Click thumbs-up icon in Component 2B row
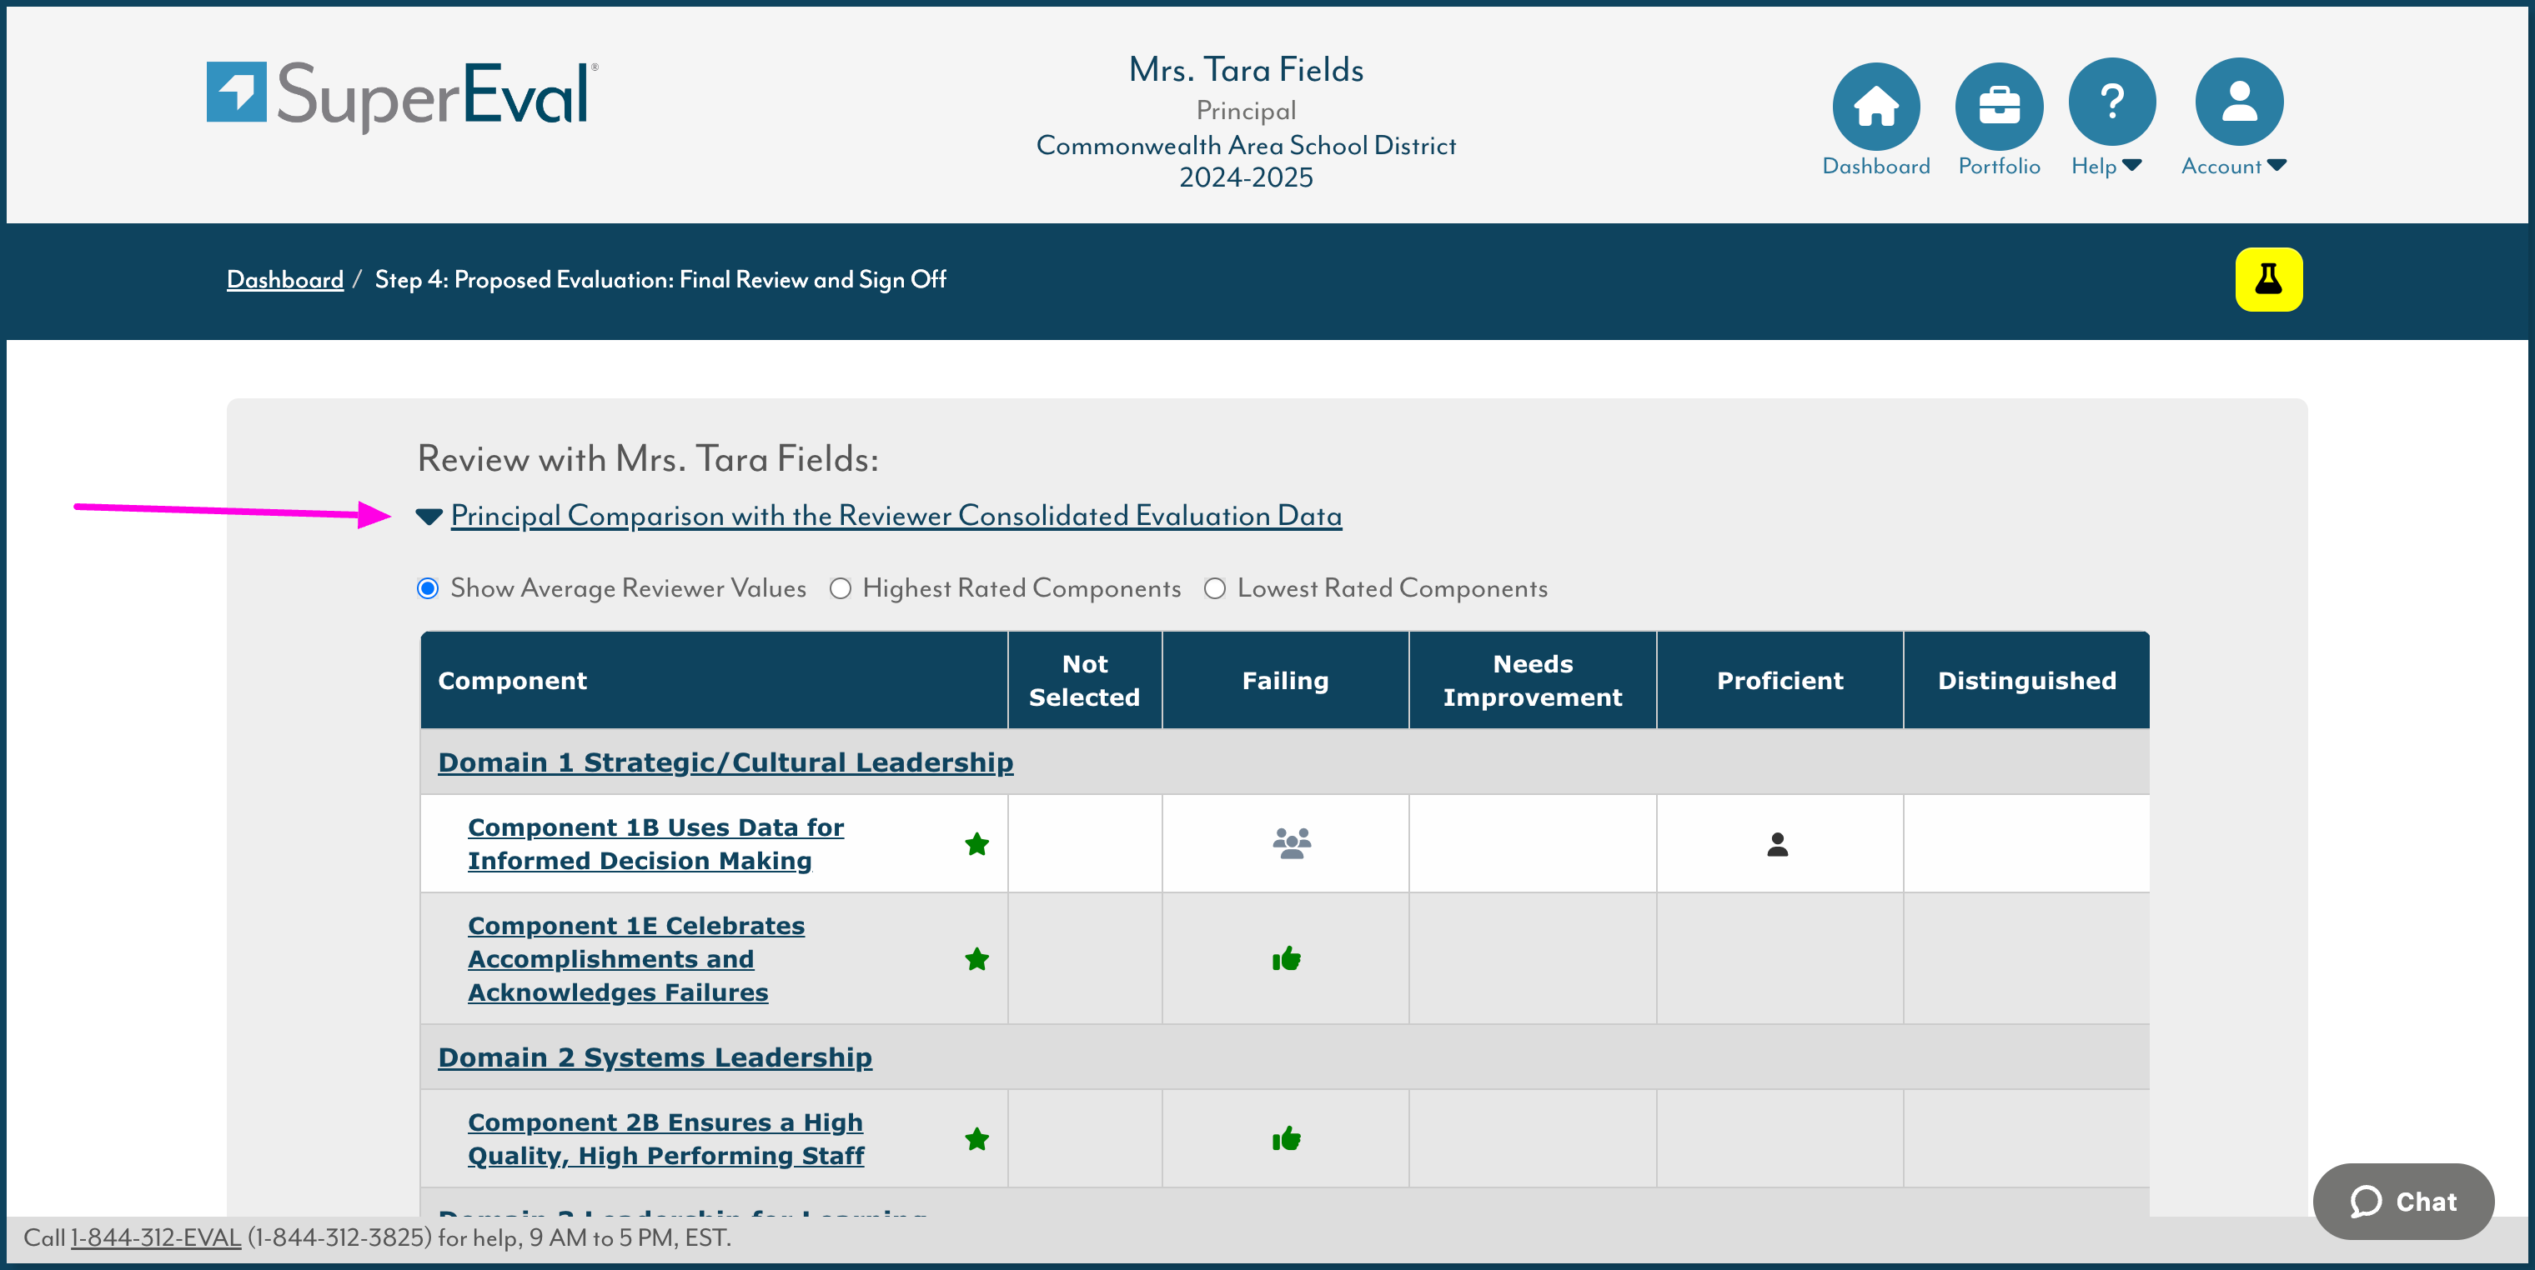The height and width of the screenshot is (1270, 2535). click(1286, 1138)
